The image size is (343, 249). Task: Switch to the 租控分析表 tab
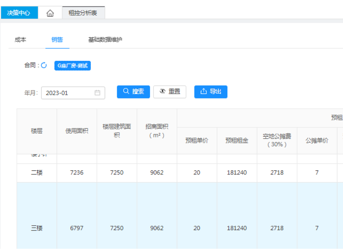83,13
